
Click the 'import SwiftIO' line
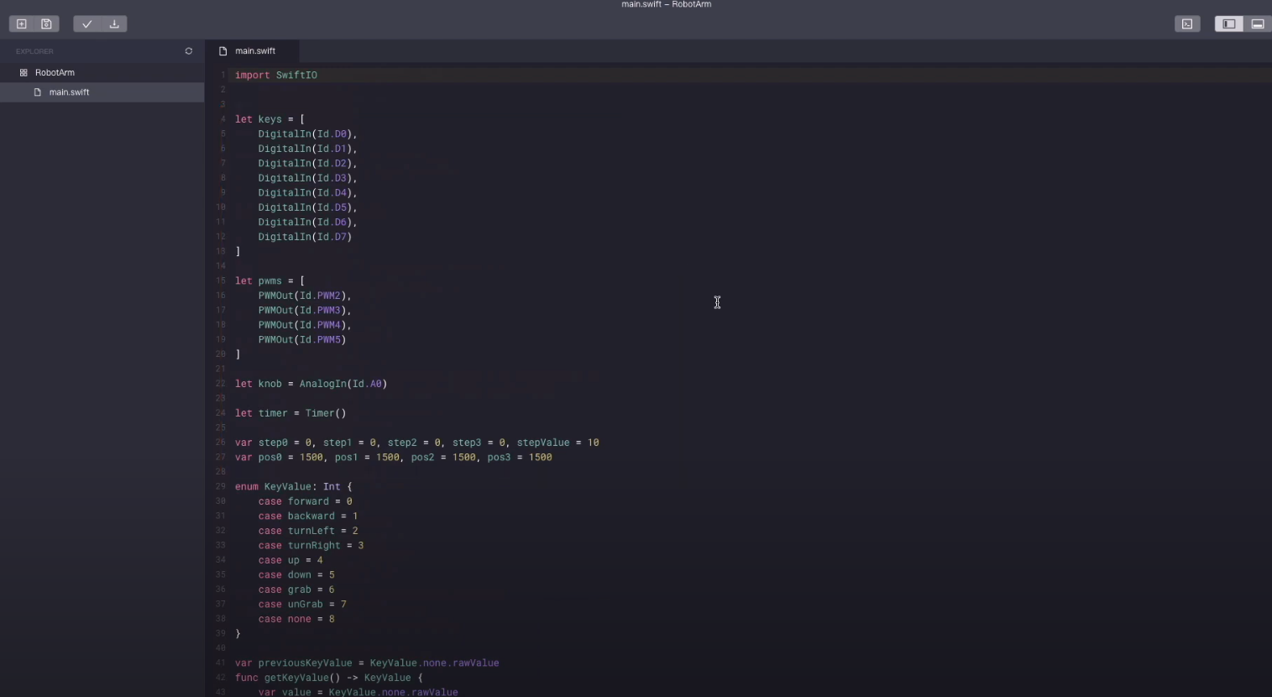[x=276, y=76]
